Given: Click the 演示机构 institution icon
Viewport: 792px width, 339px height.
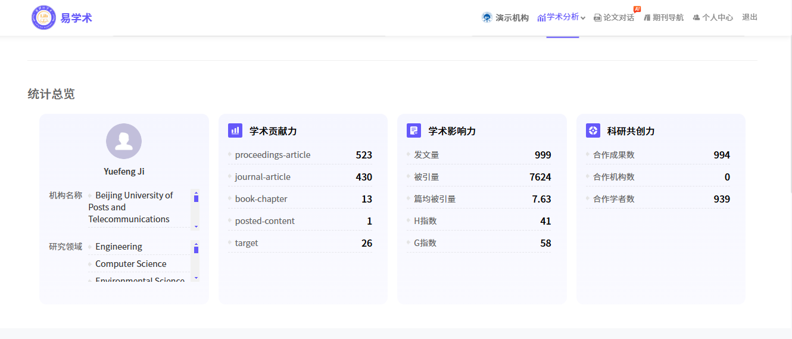Looking at the screenshot, I should [487, 18].
